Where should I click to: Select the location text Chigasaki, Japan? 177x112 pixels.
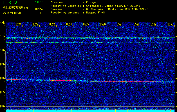tap(100, 6)
